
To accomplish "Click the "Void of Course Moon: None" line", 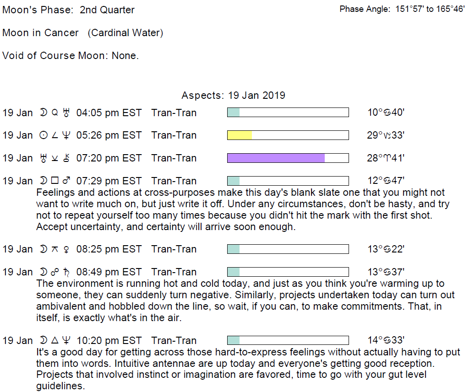I will tap(71, 56).
